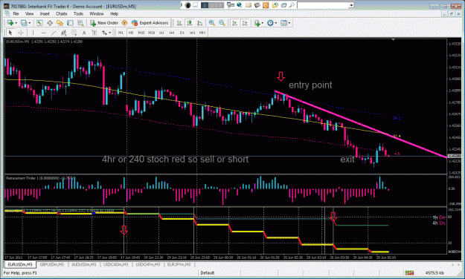Switch timeframe to H1
Viewport: 465px width, 279px height.
tap(161, 33)
